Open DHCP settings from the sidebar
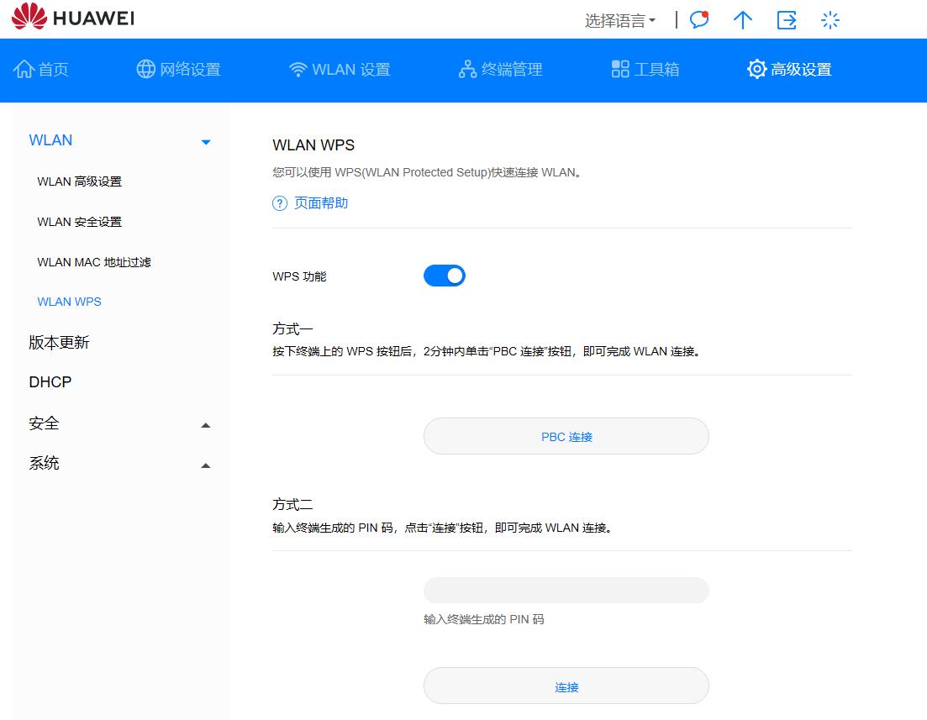The image size is (927, 720). (50, 381)
